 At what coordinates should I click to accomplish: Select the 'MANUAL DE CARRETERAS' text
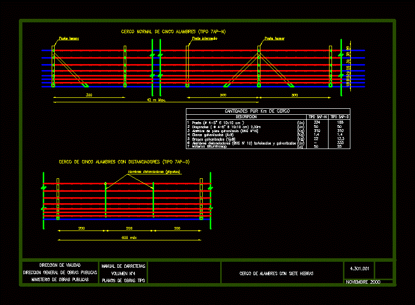(x=123, y=266)
